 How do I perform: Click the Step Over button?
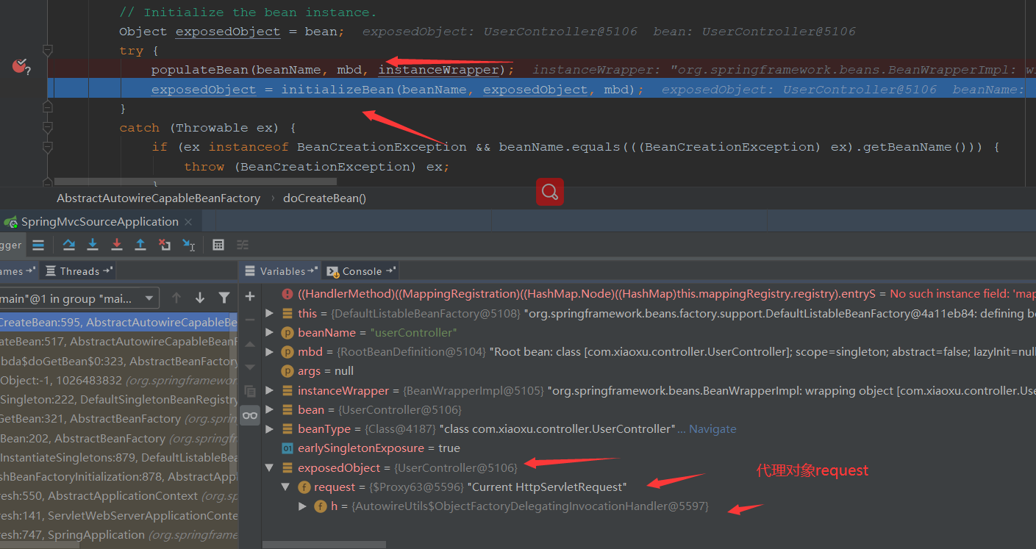[68, 245]
